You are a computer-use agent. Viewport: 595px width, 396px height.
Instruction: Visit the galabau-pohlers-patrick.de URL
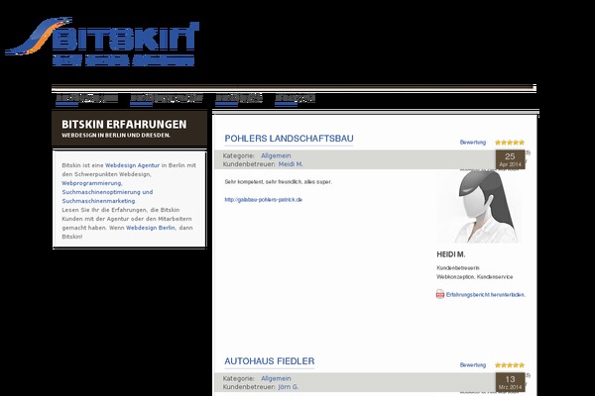264,200
